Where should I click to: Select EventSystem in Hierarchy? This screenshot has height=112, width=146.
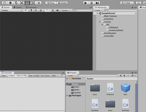[110, 33]
